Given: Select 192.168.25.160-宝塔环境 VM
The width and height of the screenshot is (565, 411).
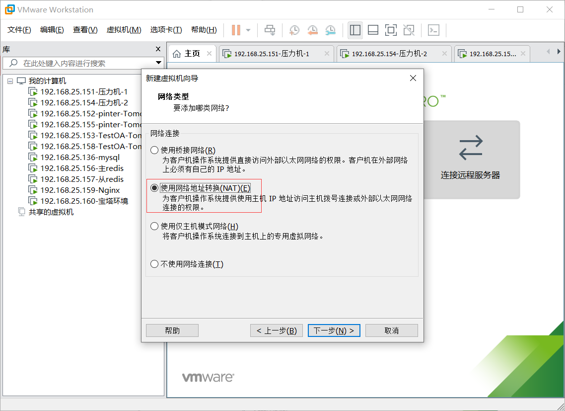Looking at the screenshot, I should 78,201.
